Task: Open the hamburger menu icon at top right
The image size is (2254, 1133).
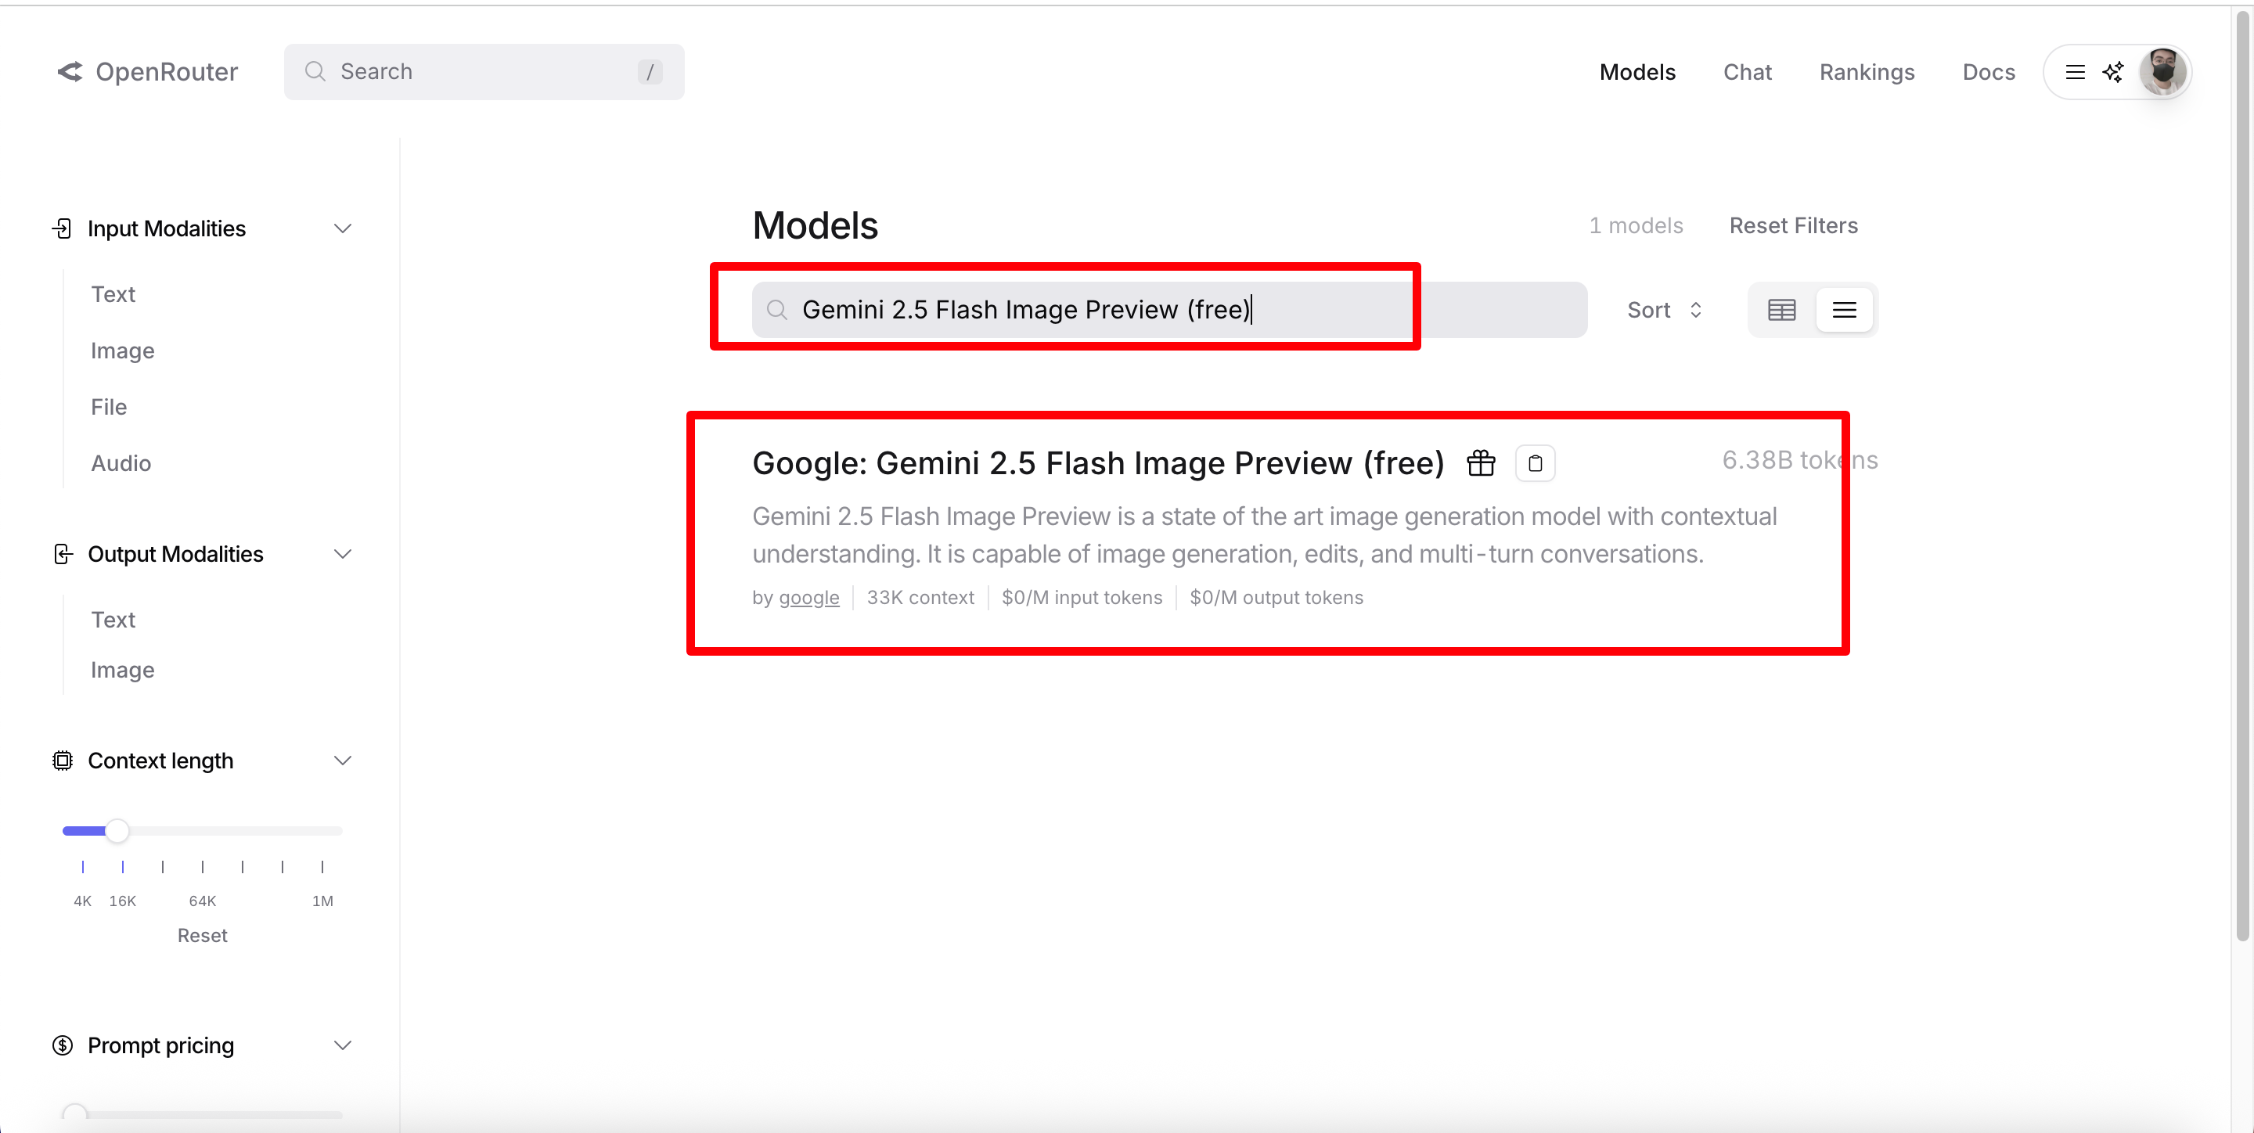Action: (2075, 72)
